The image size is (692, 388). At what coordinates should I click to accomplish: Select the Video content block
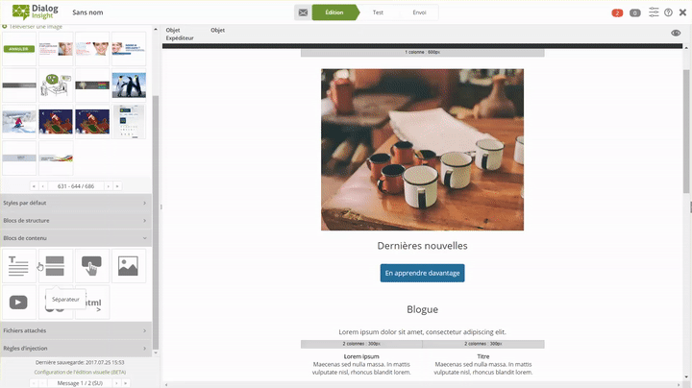click(x=19, y=303)
